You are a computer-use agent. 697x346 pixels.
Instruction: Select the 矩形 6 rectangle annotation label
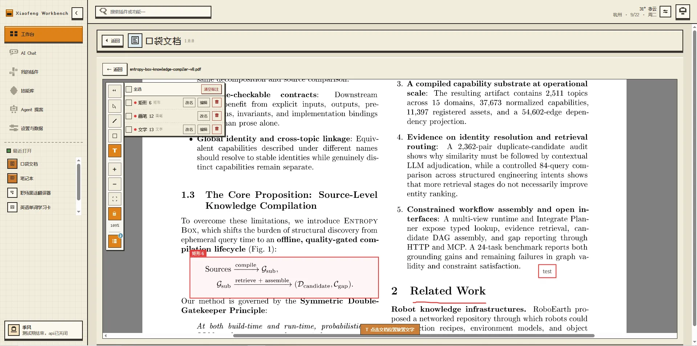point(198,254)
